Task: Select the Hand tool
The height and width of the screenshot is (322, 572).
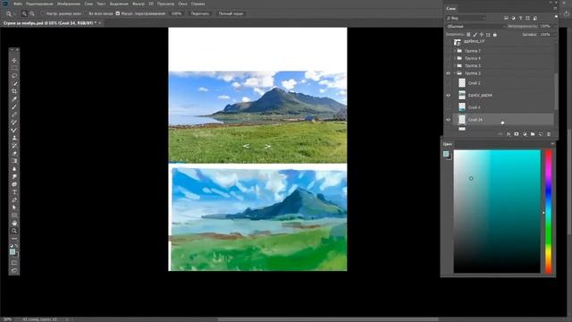Action: pyautogui.click(x=14, y=223)
